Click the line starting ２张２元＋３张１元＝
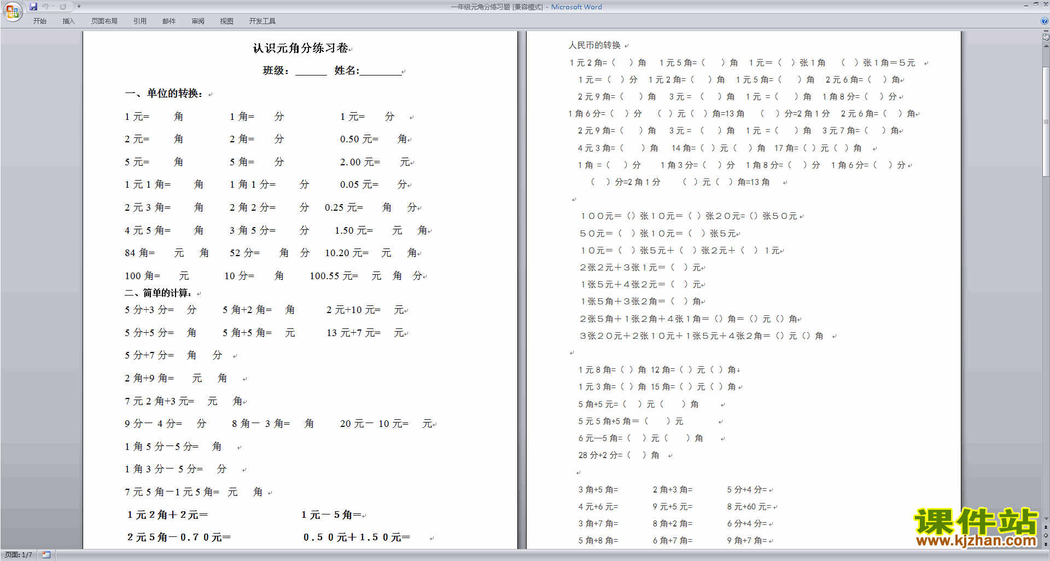1050x561 pixels. pos(643,268)
